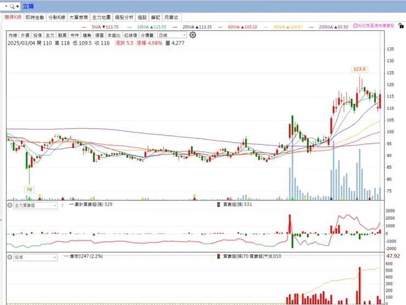Click the 123.5 high price label
This screenshot has height=305, width=406.
(x=359, y=69)
